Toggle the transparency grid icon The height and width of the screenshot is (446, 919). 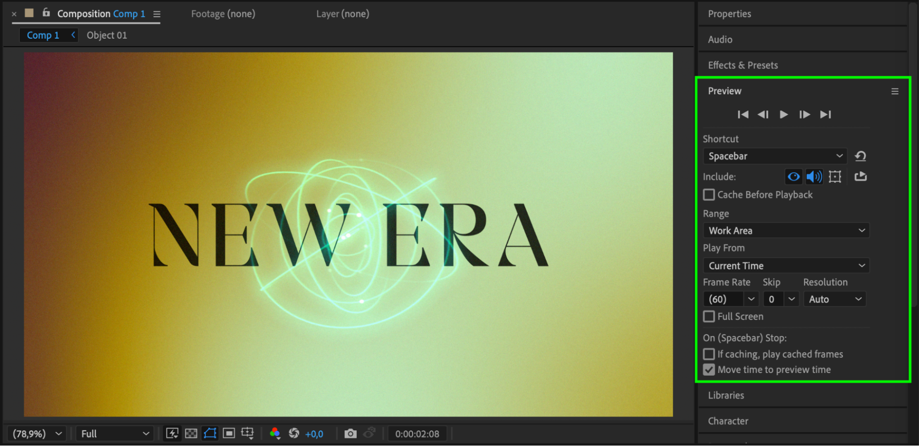(x=191, y=434)
